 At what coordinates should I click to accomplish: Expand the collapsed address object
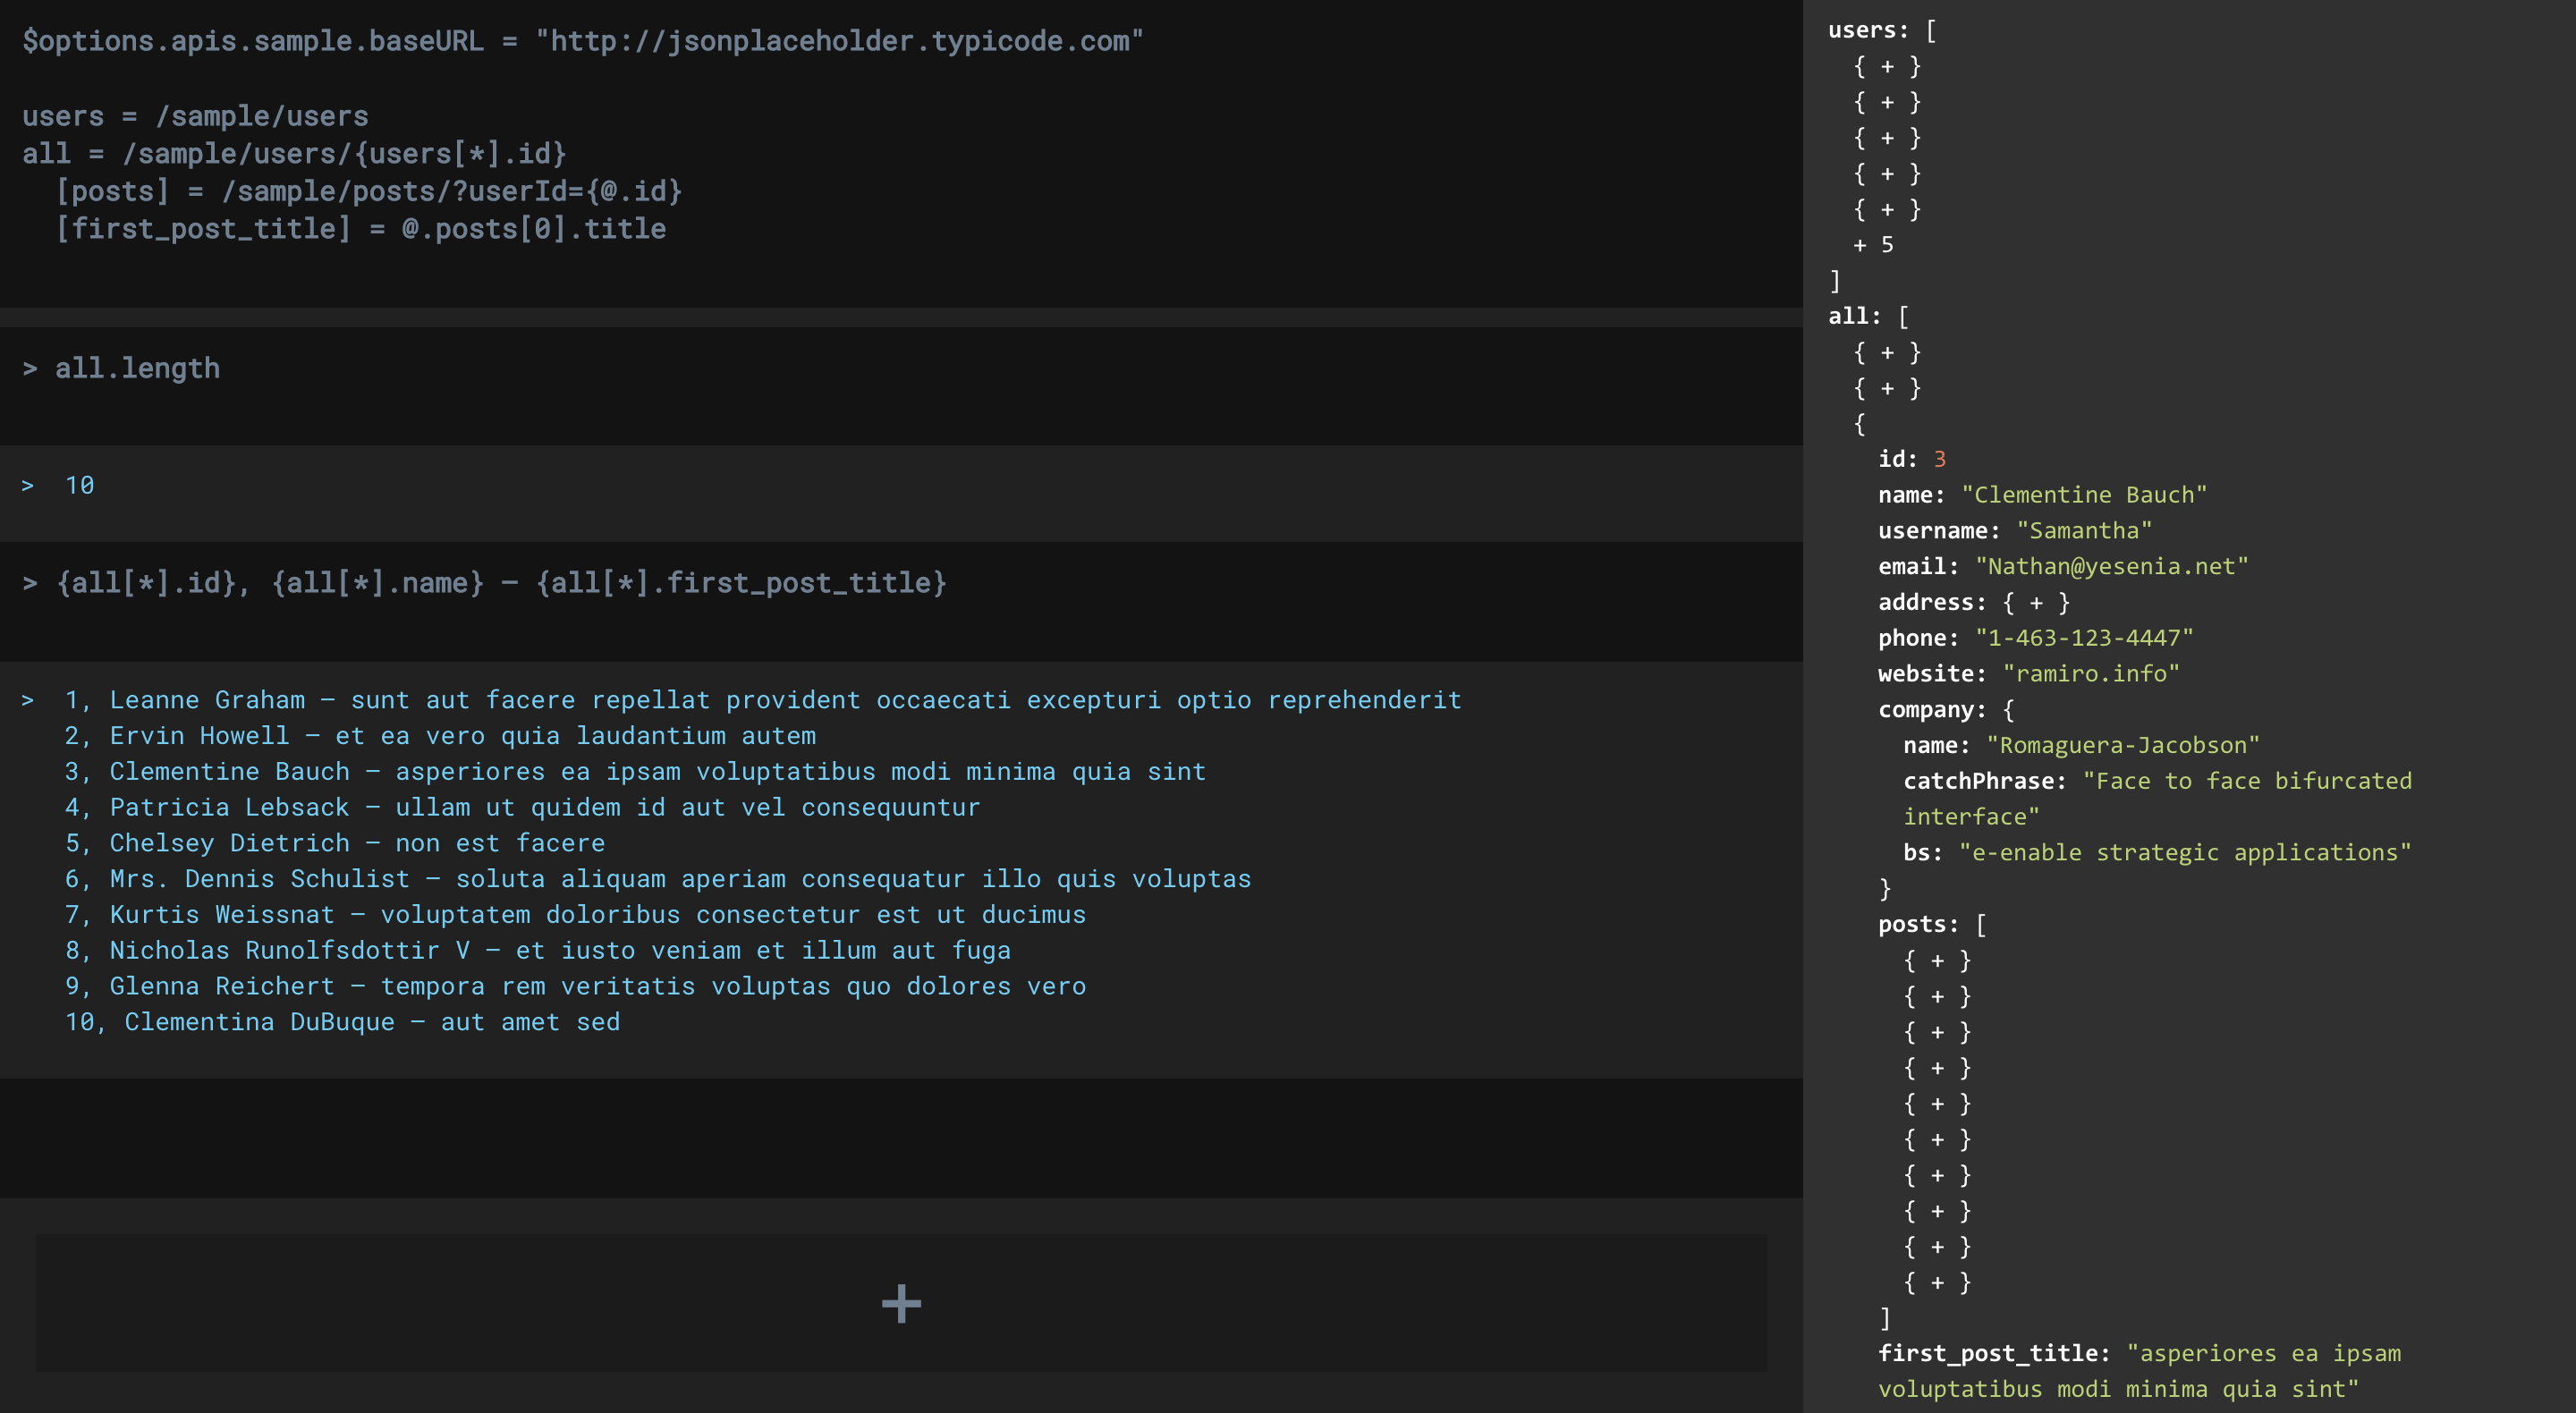tap(2036, 602)
